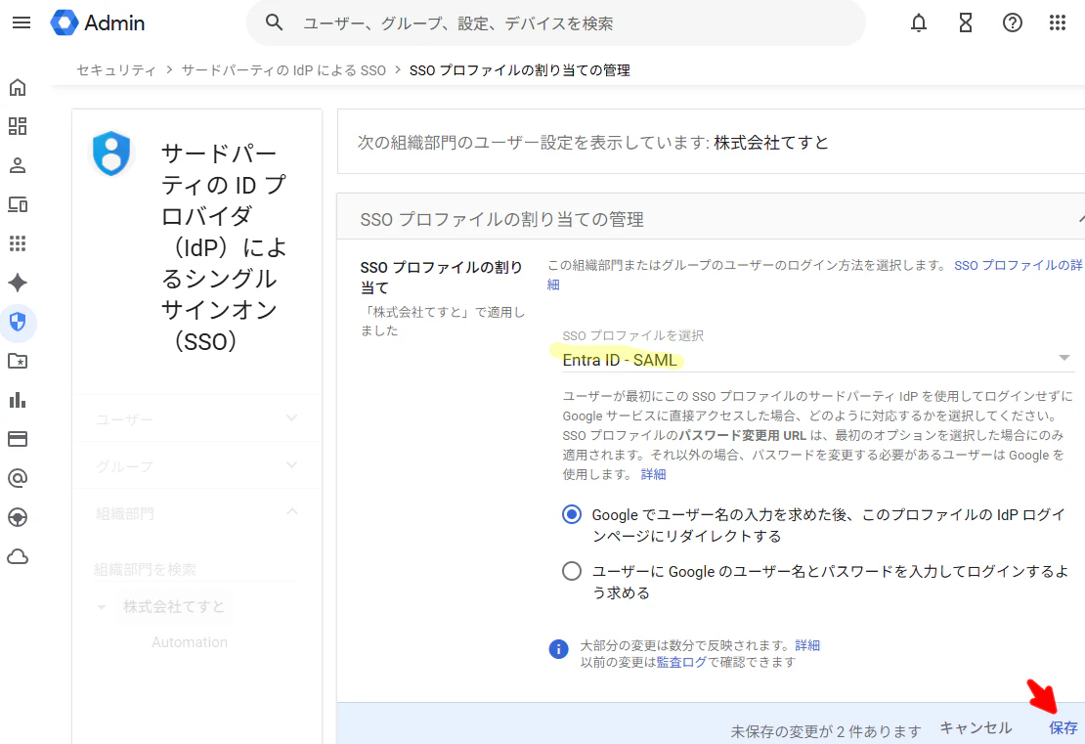Open the tasks hourglass icon

tap(966, 22)
